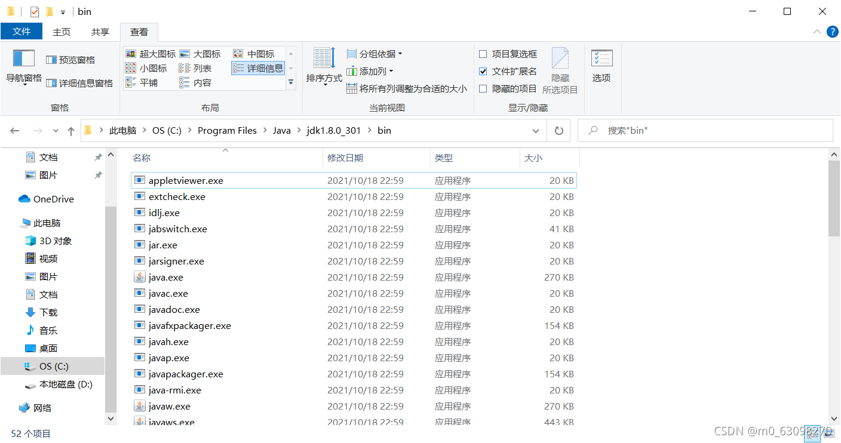Click the search "bin" box

point(705,130)
